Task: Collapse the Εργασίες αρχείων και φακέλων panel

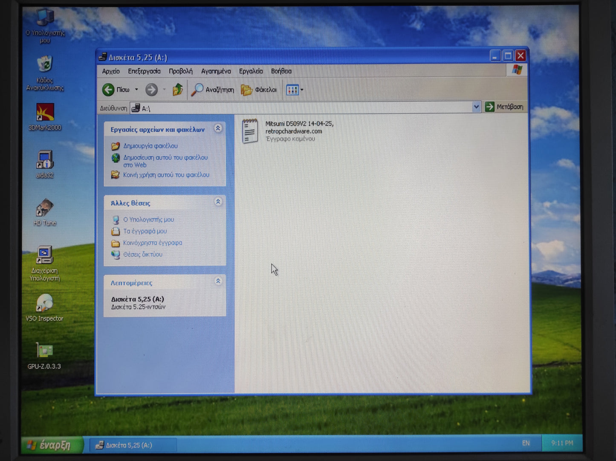Action: [218, 128]
